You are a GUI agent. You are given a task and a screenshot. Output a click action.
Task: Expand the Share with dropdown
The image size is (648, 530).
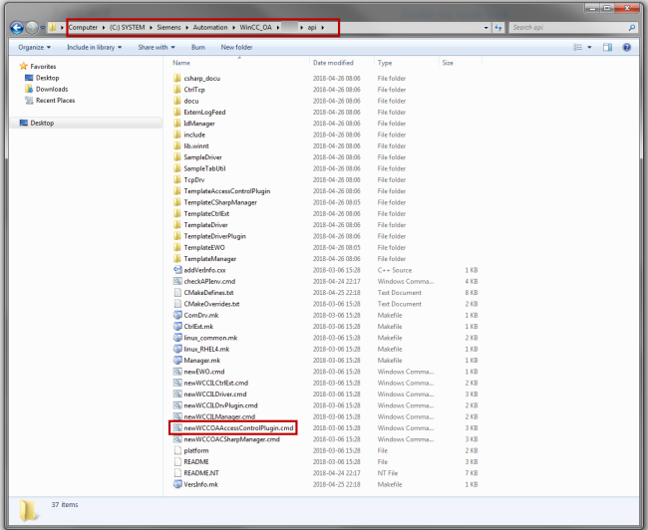tap(157, 47)
